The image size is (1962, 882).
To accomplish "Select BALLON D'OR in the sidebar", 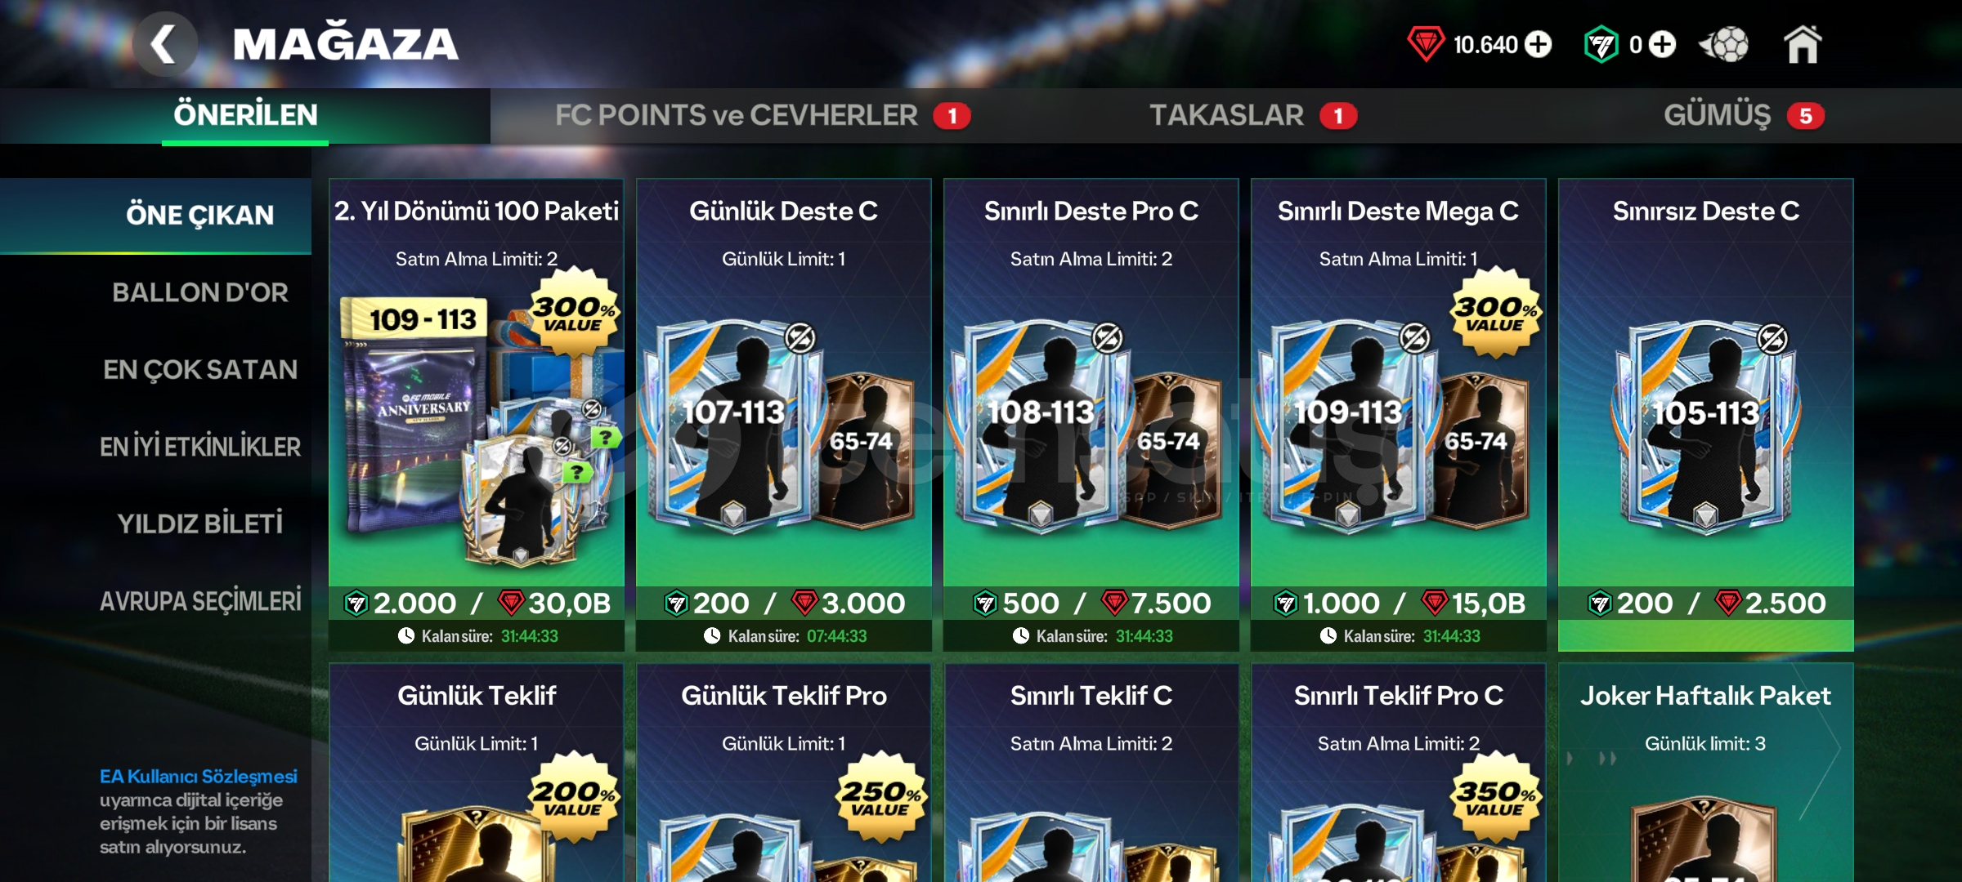I will 200,292.
